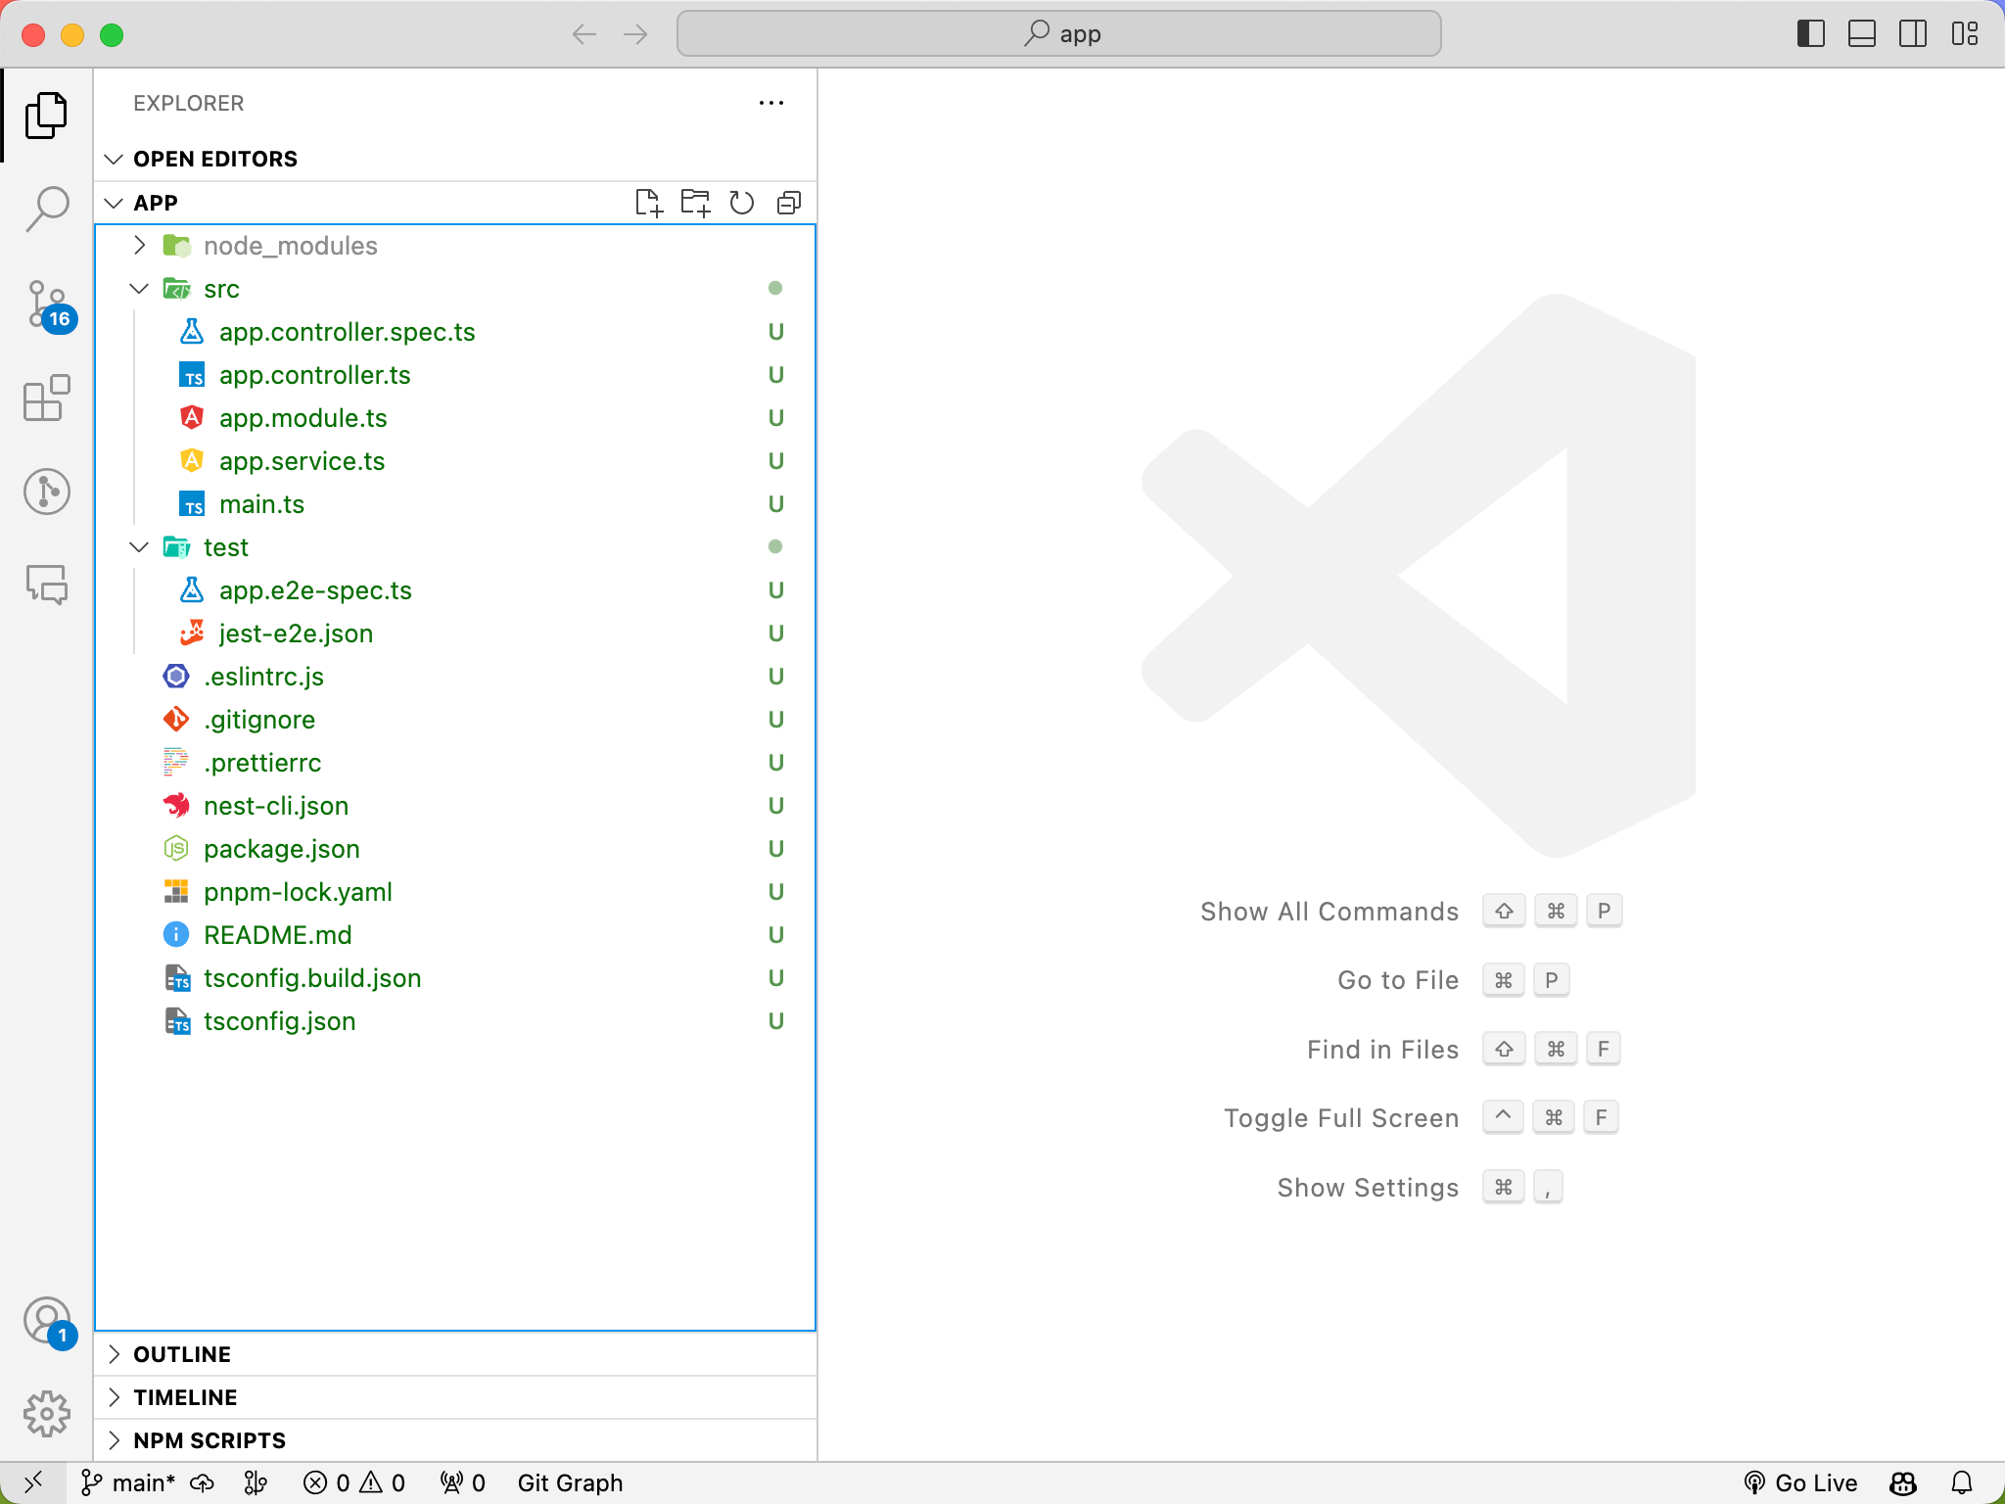Viewport: 2005px width, 1504px height.
Task: Open Git Graph from the status bar
Action: click(570, 1482)
